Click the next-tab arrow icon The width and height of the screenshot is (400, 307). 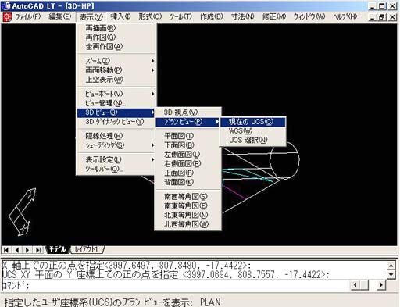click(27, 250)
